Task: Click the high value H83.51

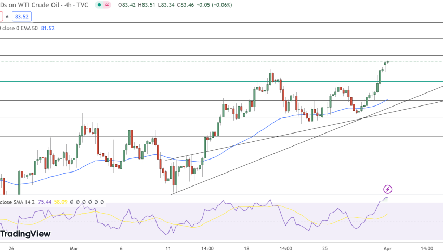Action: pyautogui.click(x=146, y=5)
